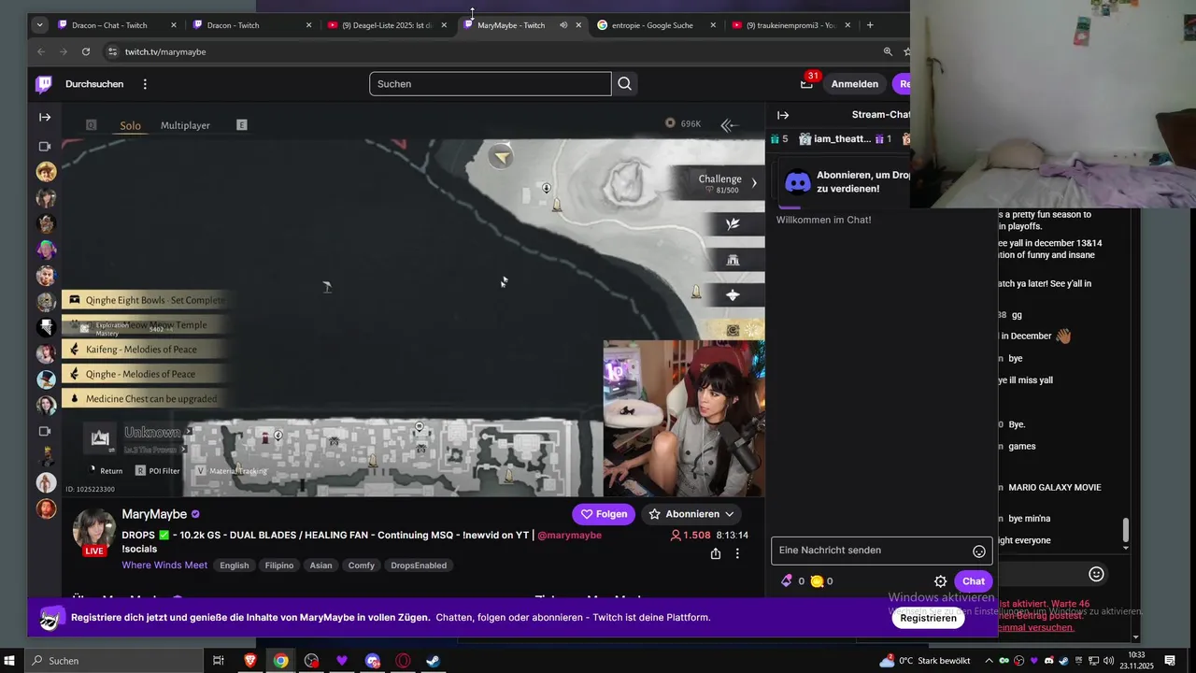Open a new browser tab
1196x673 pixels.
point(870,25)
